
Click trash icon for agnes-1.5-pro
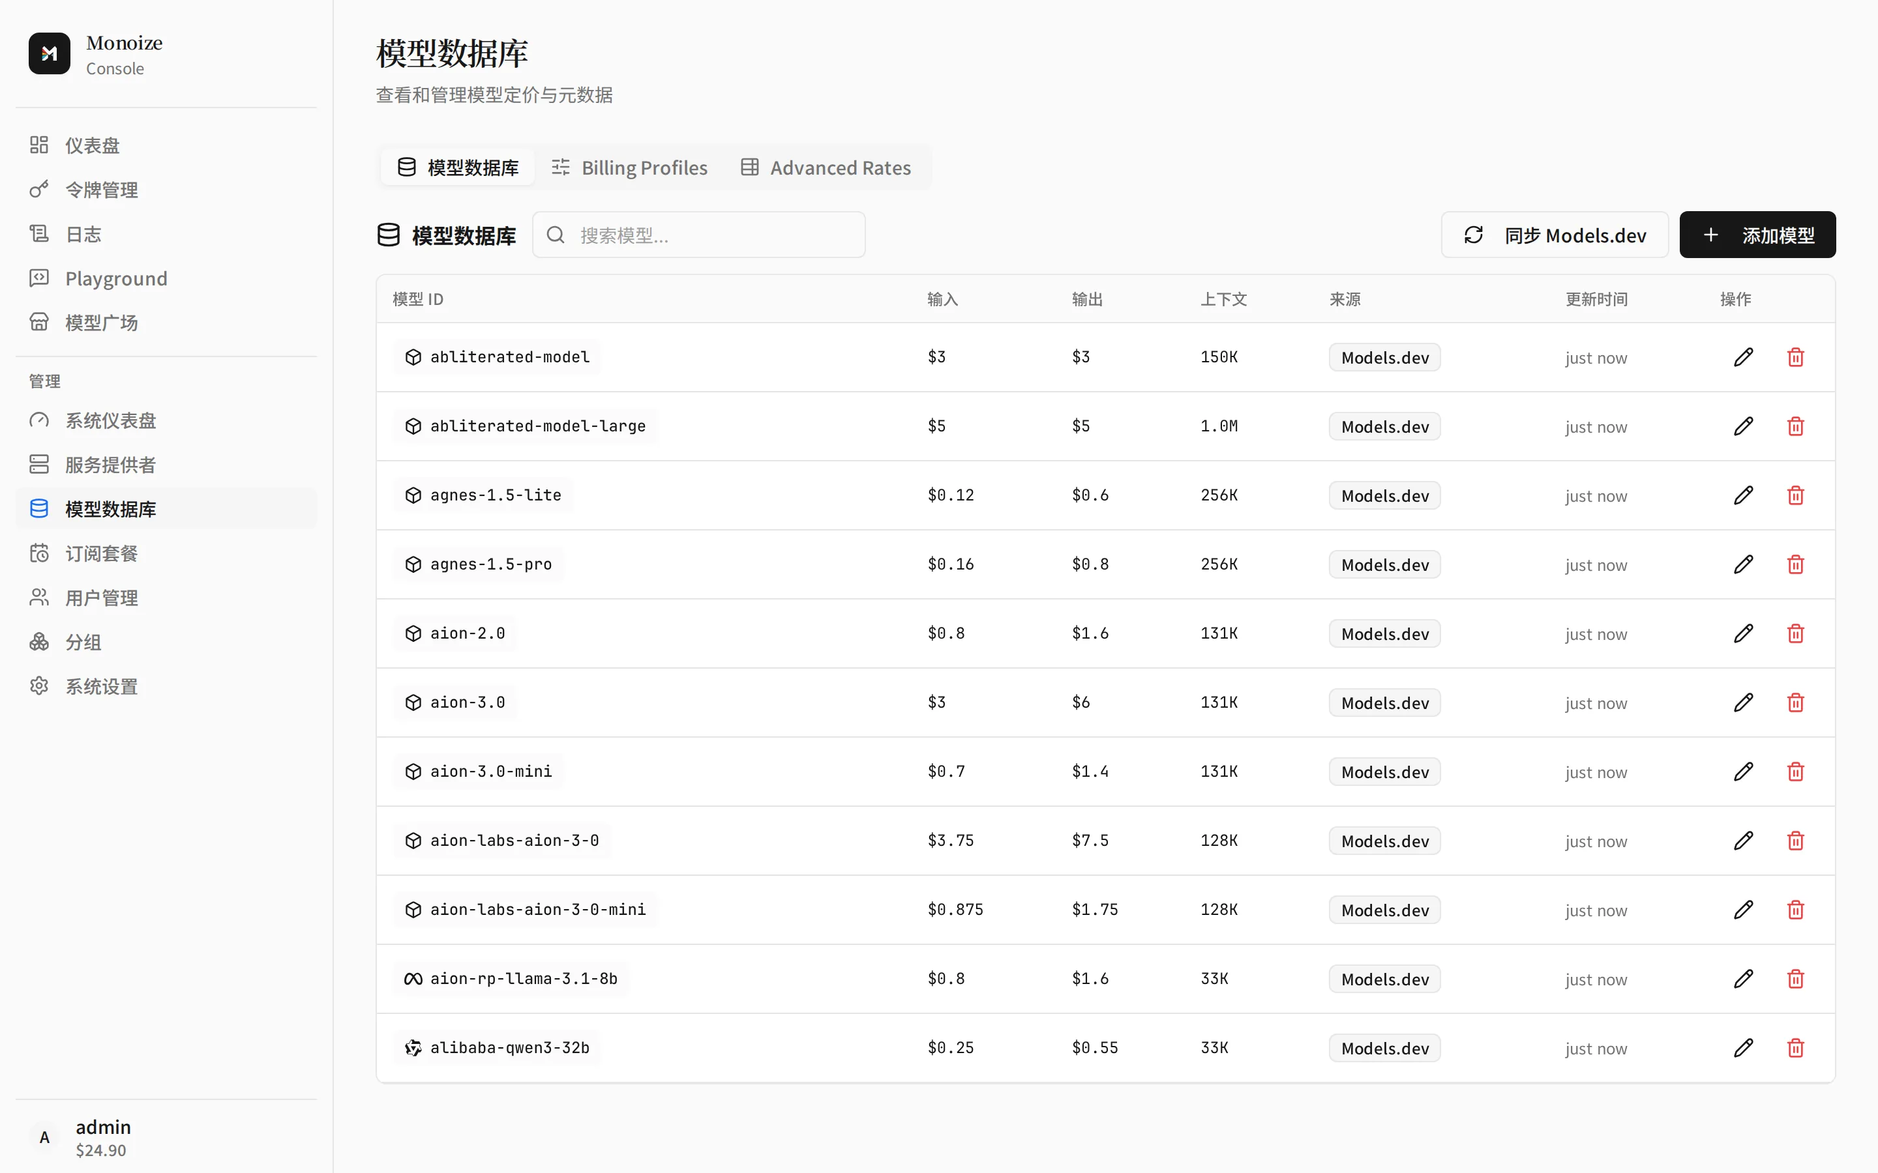(x=1795, y=564)
